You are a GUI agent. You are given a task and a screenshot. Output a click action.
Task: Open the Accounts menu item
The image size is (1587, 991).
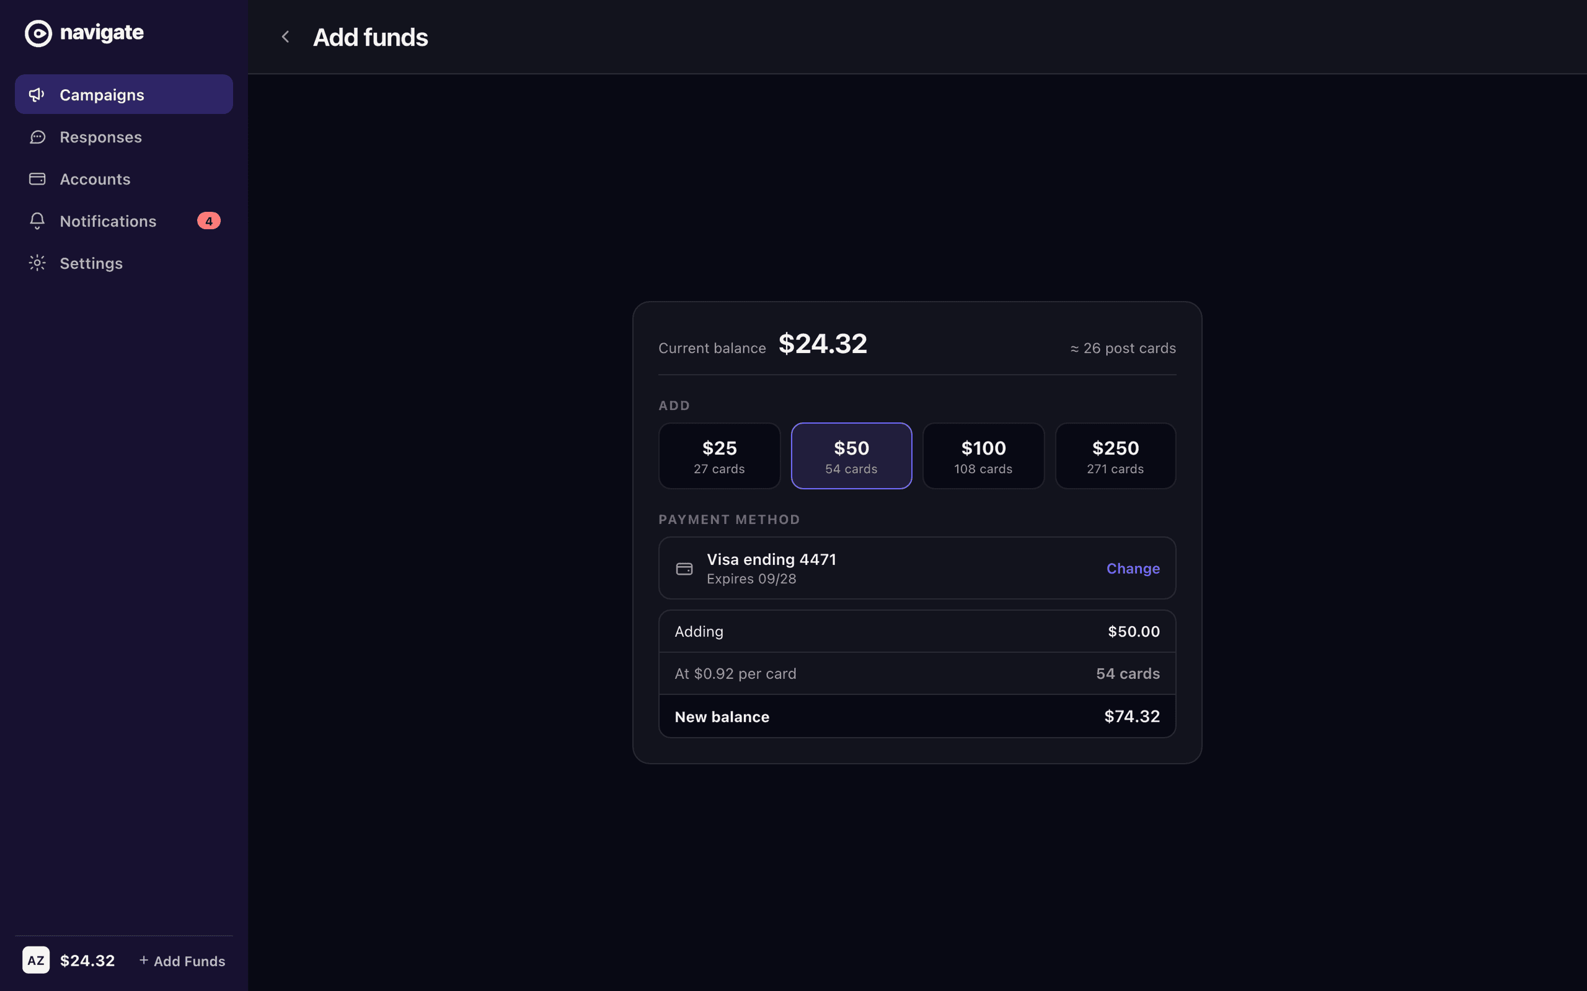click(124, 179)
